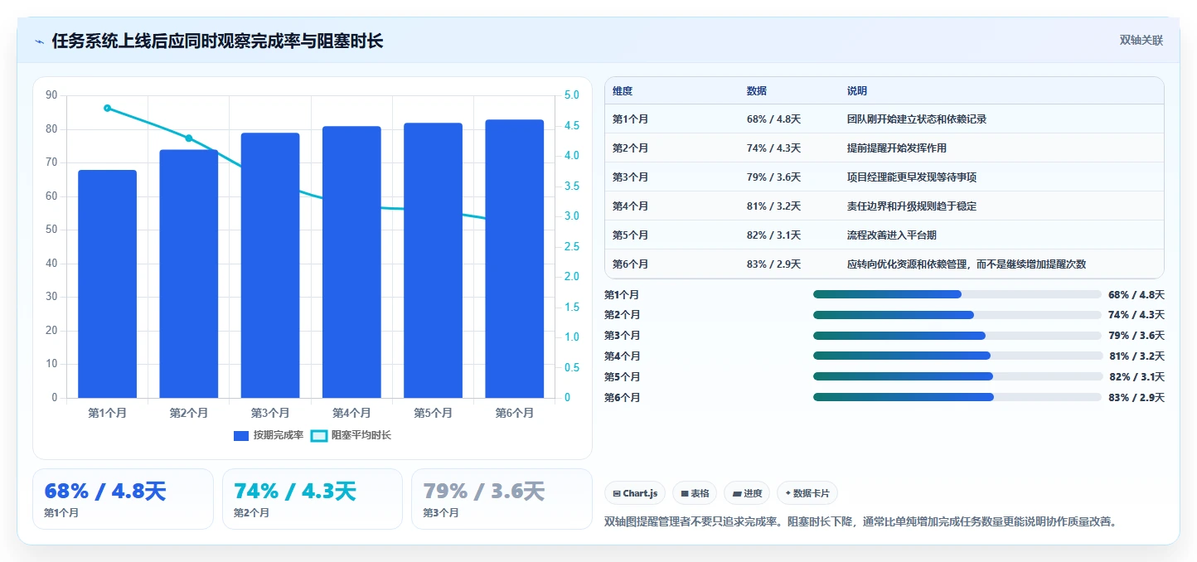Click the 83% / 2.9天 progress value label
This screenshot has height=562, width=1197.
[x=1136, y=398]
